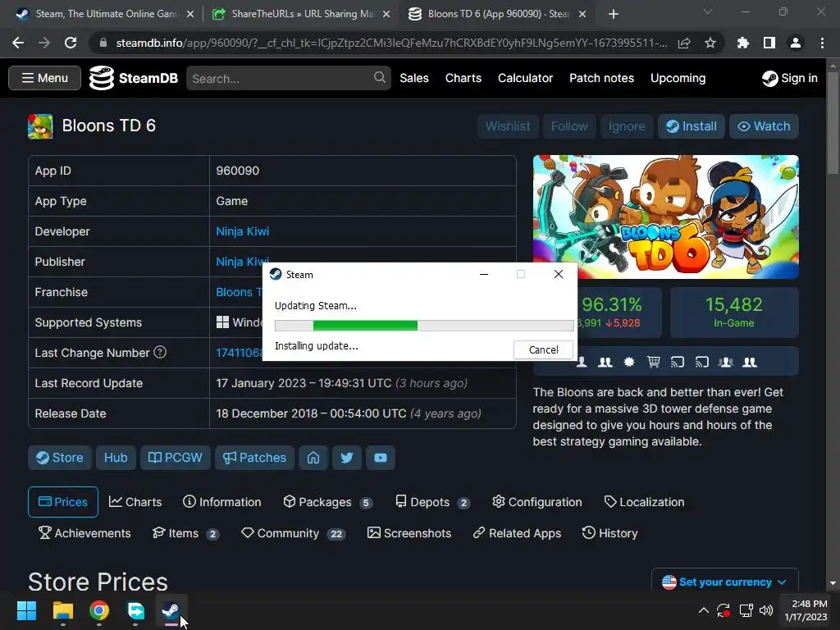Open the Localization tab
The height and width of the screenshot is (630, 840).
tap(645, 502)
